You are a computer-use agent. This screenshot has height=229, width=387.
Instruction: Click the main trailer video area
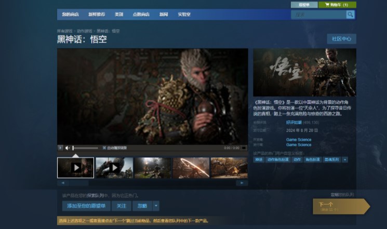coord(153,97)
